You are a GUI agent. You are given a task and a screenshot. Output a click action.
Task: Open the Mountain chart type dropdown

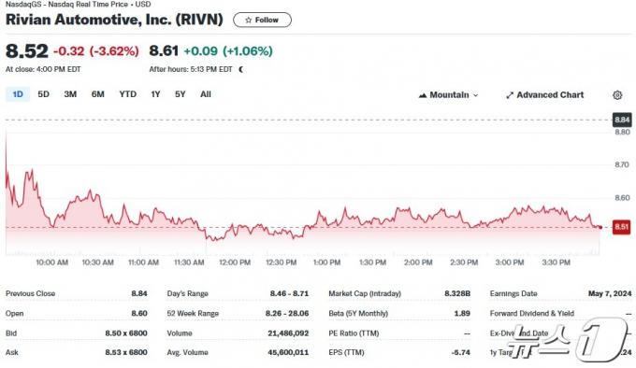point(449,95)
